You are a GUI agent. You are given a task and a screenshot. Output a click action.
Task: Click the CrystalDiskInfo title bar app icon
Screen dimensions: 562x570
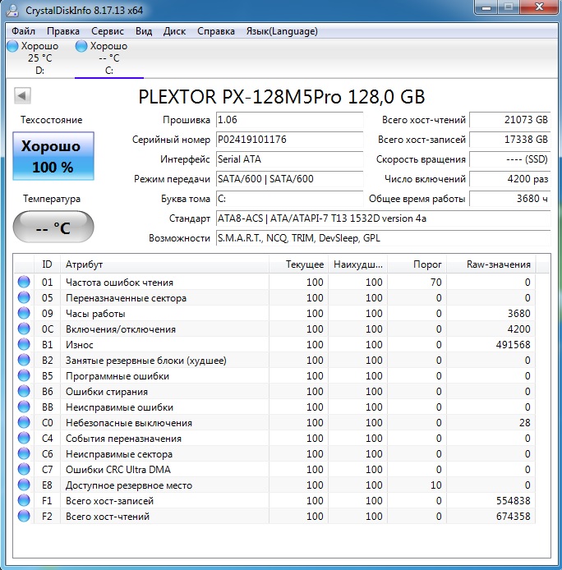point(12,11)
